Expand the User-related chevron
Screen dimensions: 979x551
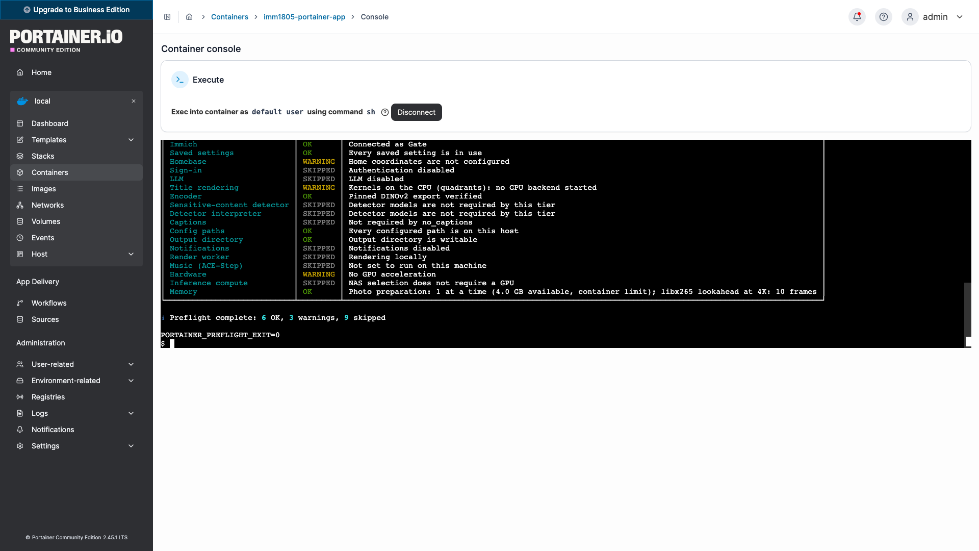click(x=131, y=364)
